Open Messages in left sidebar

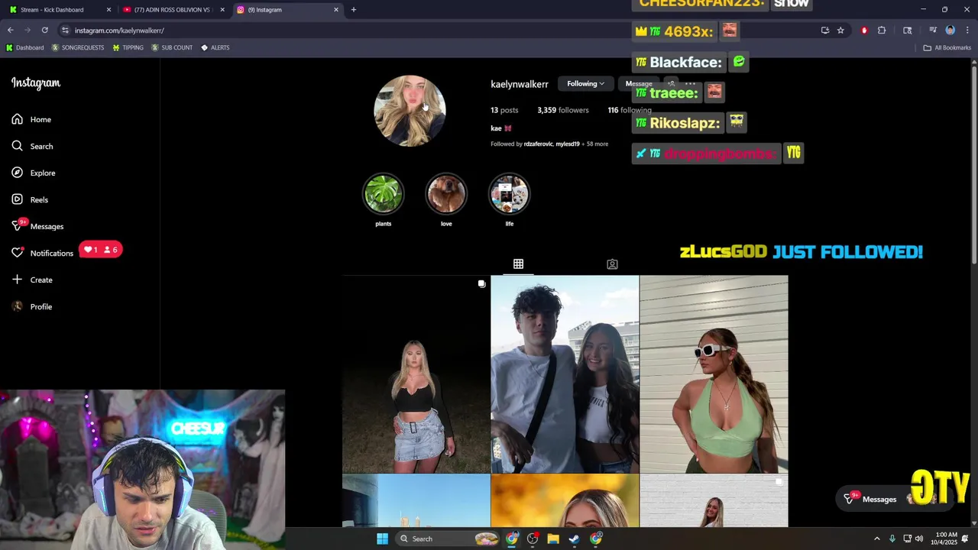tap(37, 226)
